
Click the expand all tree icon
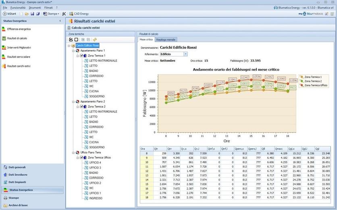83,40
